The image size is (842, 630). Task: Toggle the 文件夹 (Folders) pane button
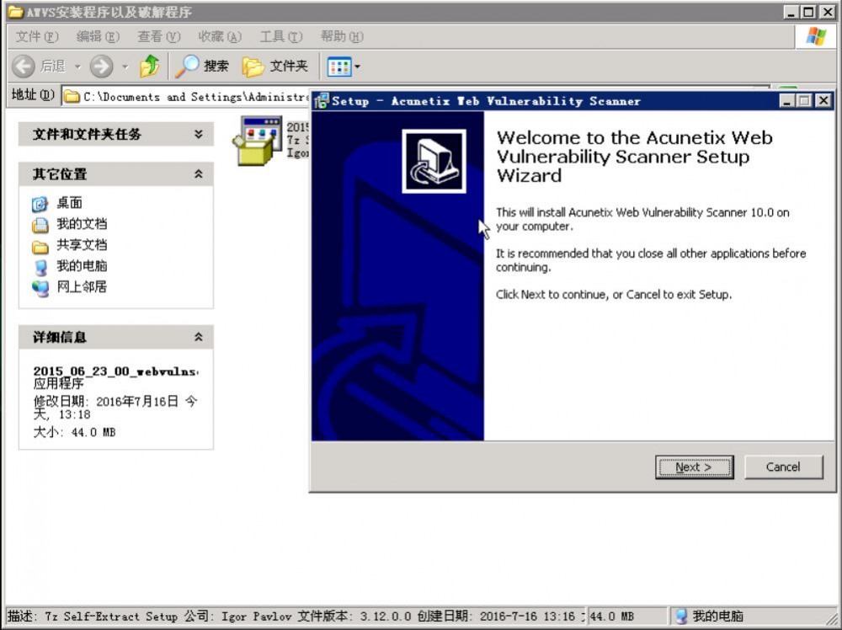coord(275,66)
